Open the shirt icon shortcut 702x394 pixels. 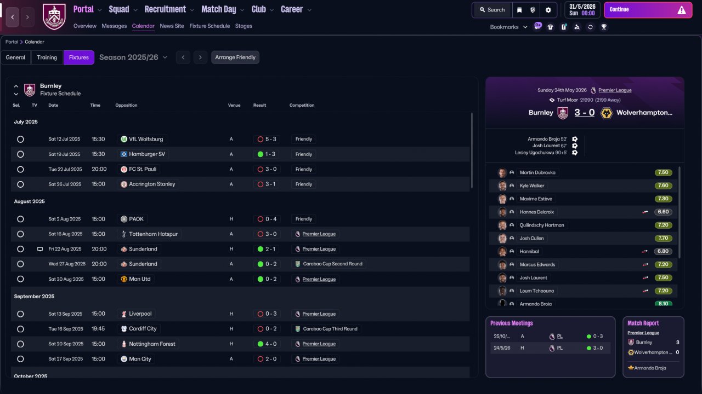coord(550,27)
